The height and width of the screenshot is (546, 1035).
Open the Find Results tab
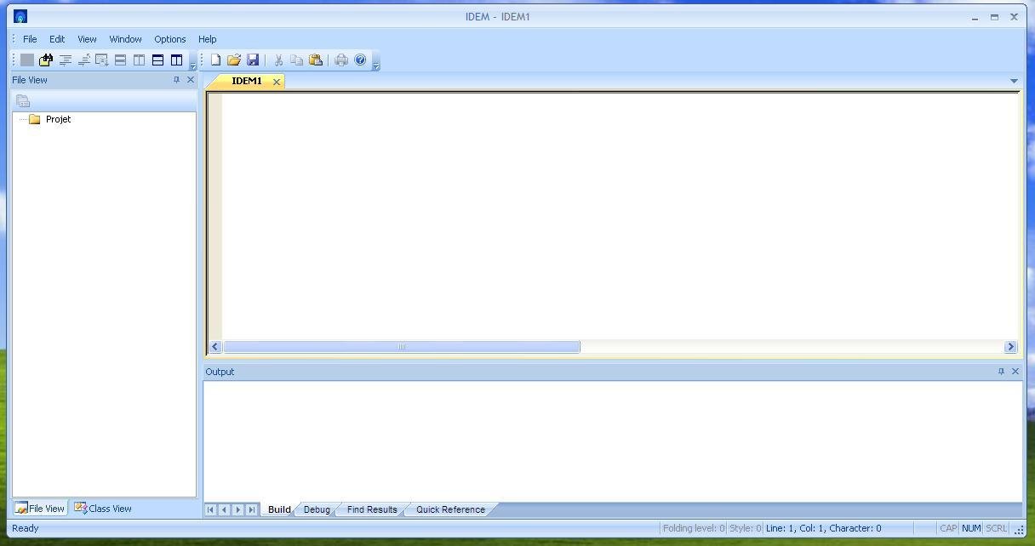coord(371,509)
